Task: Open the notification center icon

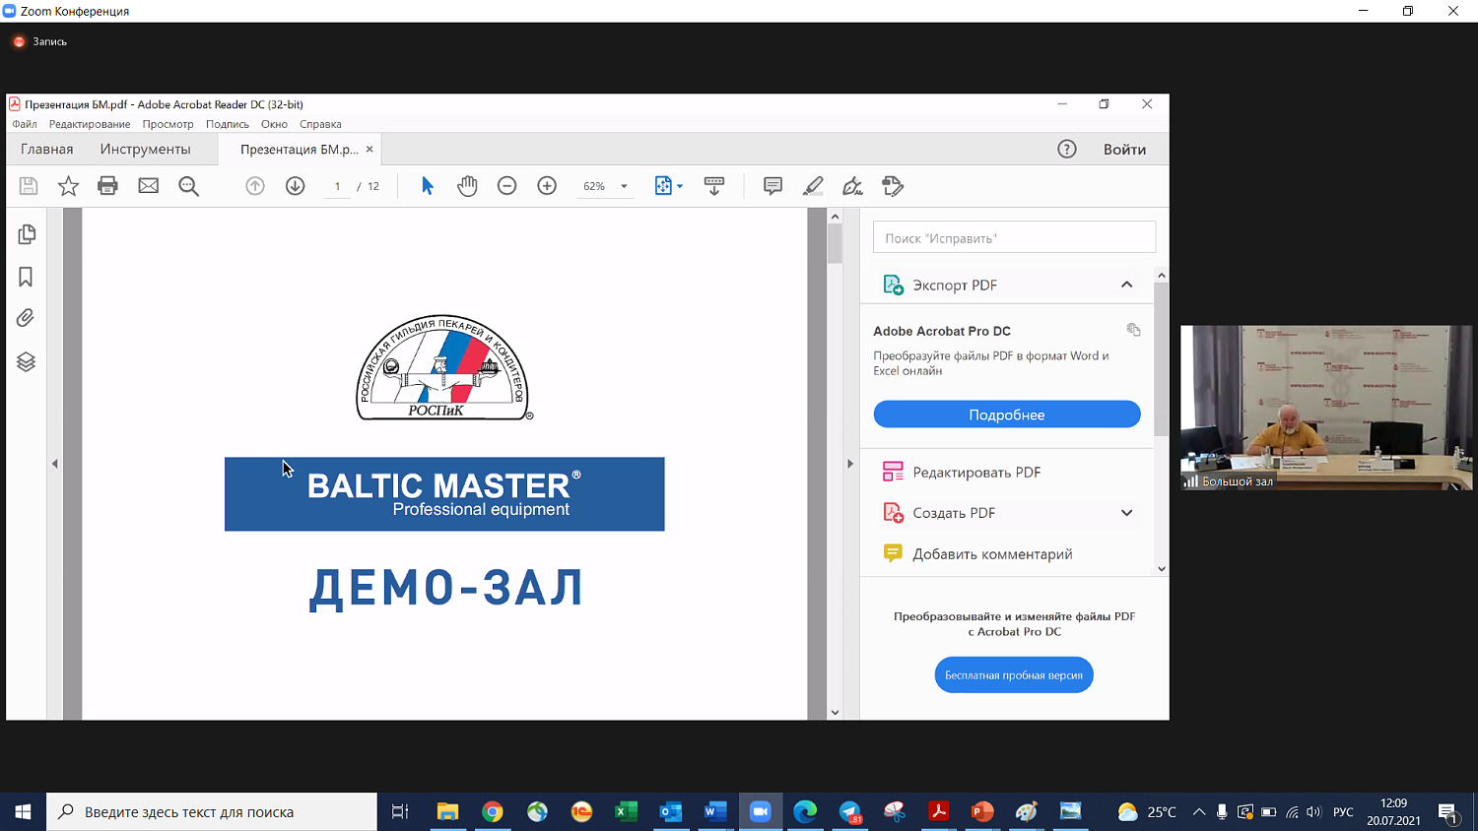Action: [x=1448, y=813]
